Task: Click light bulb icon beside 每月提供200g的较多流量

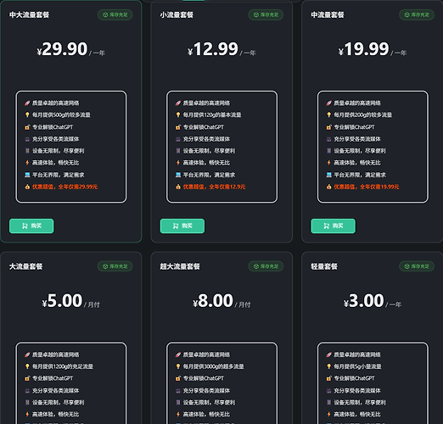Action: tap(328, 114)
